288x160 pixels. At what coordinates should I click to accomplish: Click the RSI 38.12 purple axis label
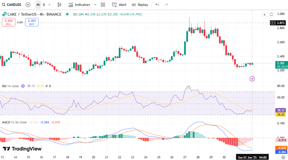coord(281,110)
